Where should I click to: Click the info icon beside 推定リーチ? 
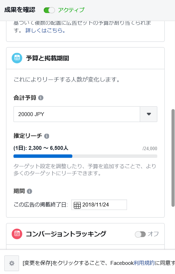(x=47, y=136)
